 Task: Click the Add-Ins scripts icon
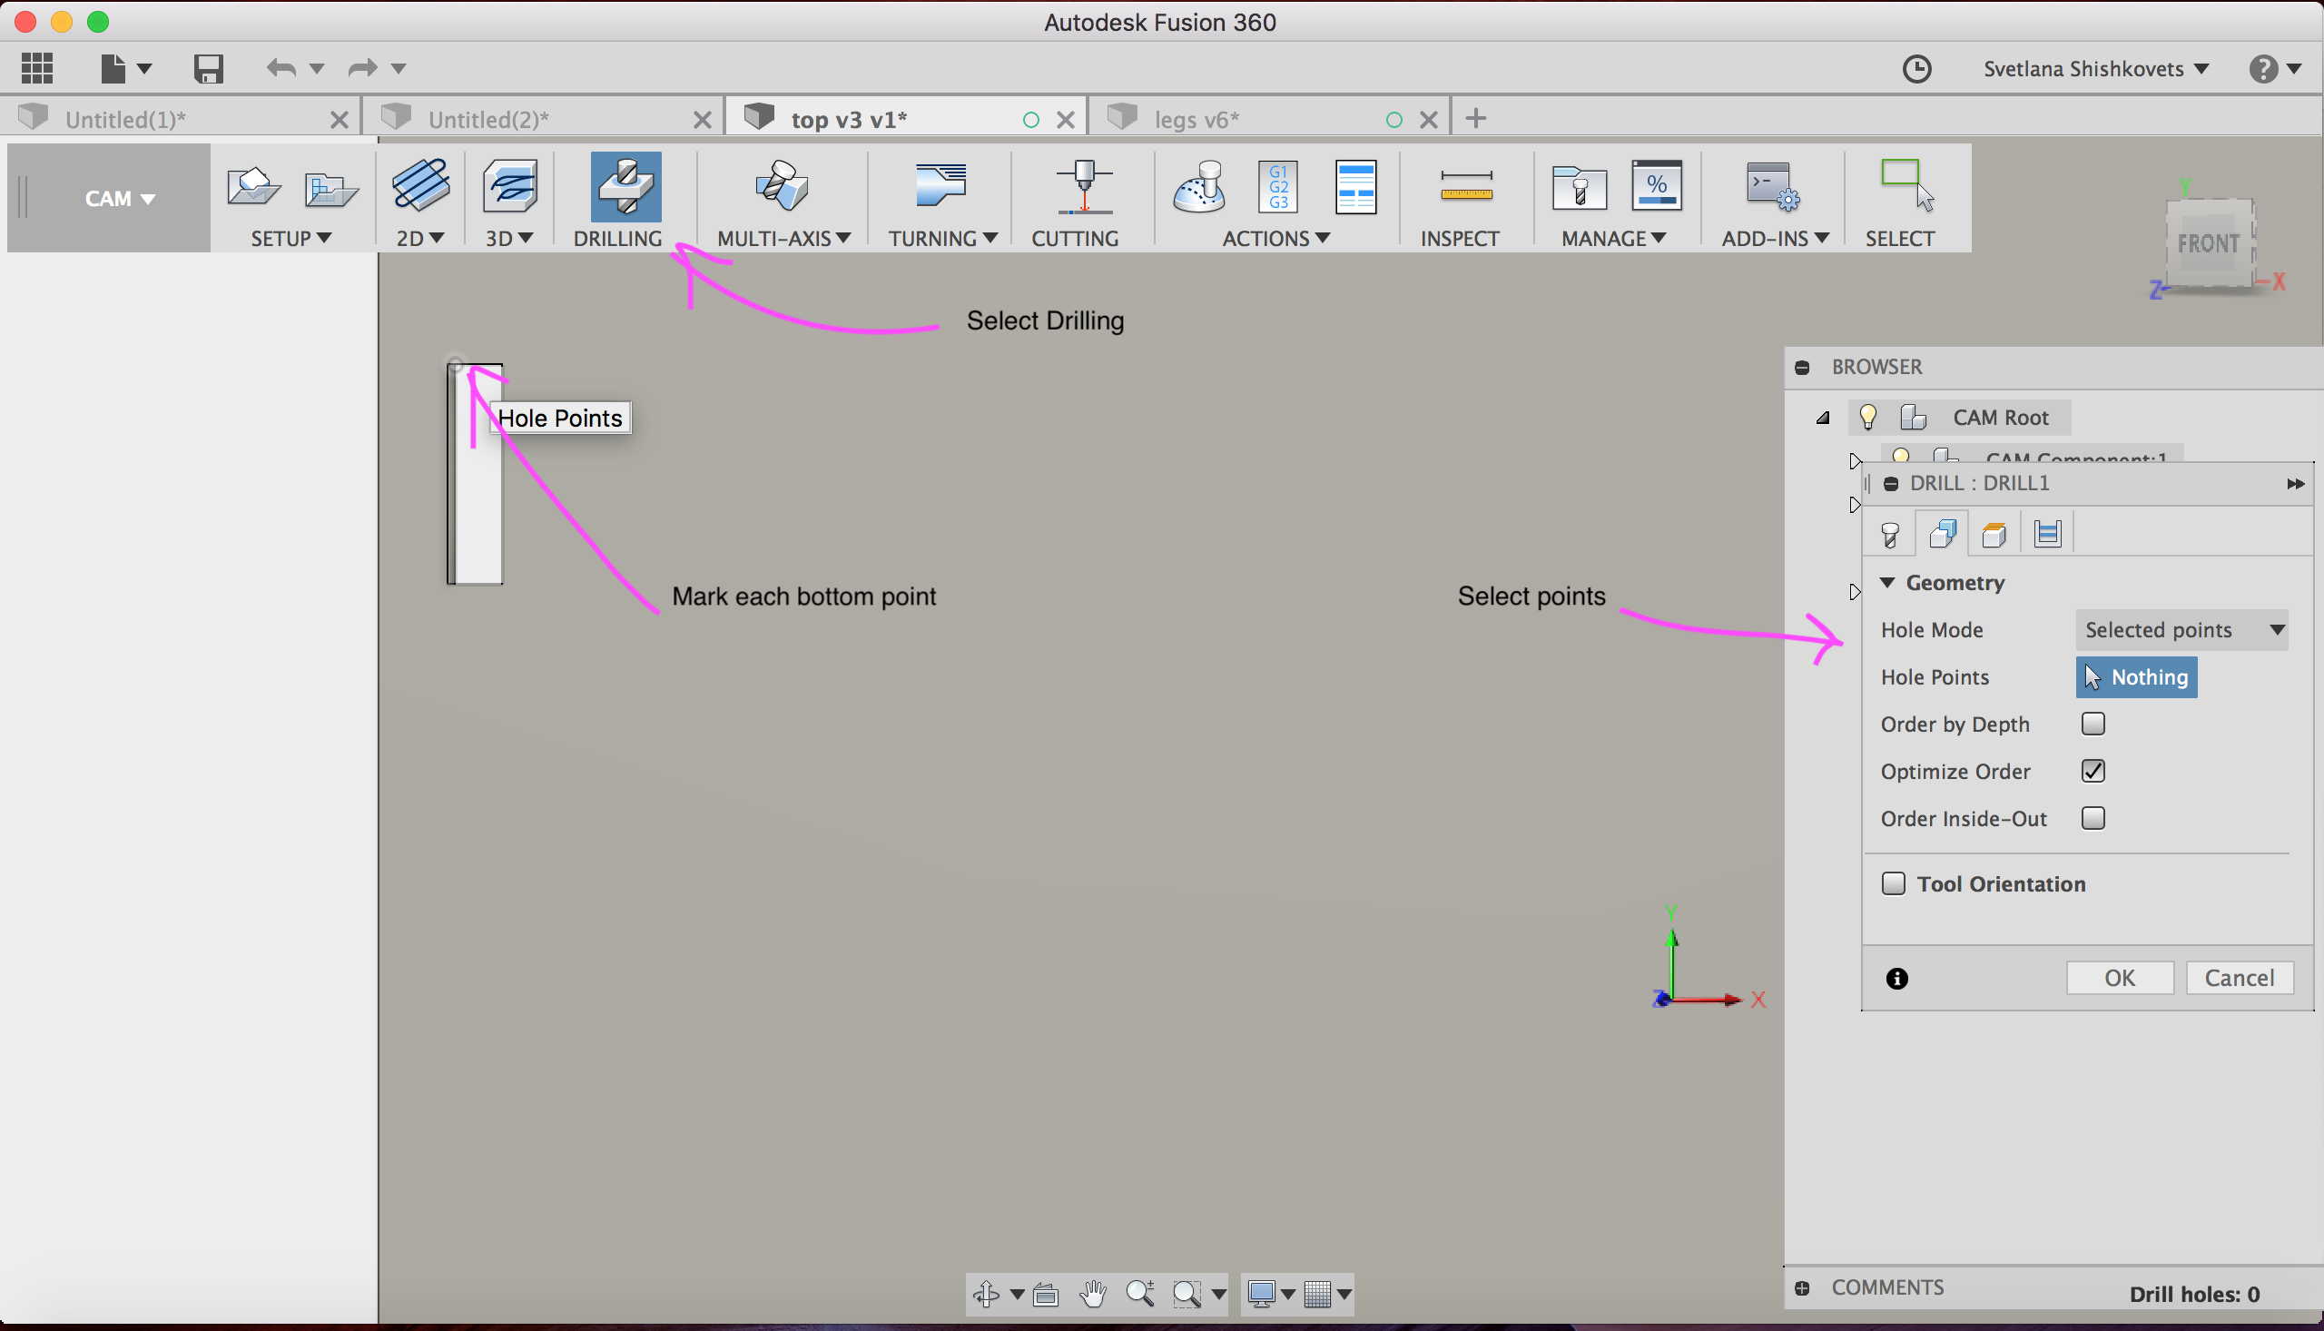coord(1772,186)
